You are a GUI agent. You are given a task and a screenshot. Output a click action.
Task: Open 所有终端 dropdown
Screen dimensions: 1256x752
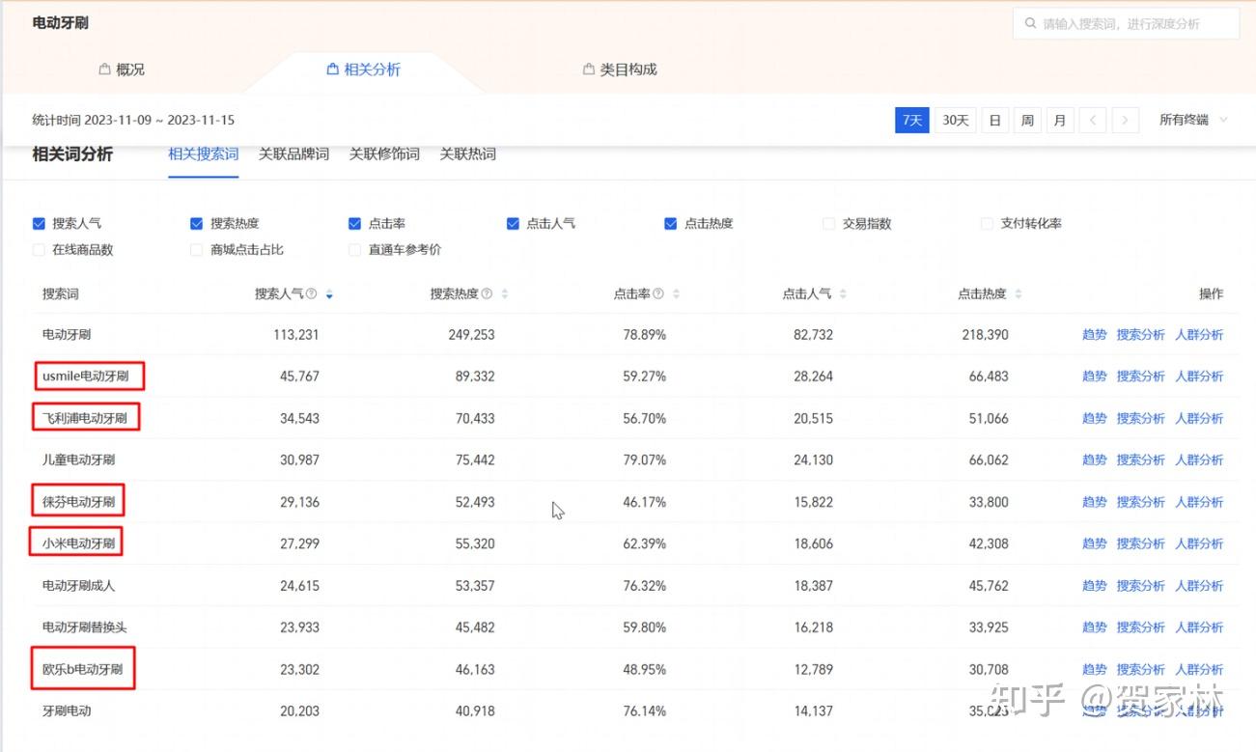click(x=1193, y=120)
